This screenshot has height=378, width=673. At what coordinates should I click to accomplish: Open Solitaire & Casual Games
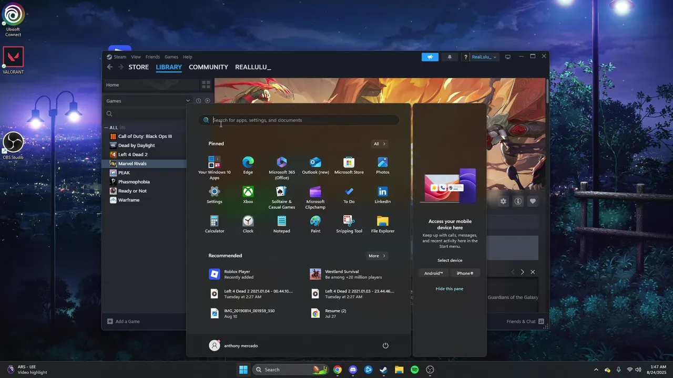[x=282, y=197]
